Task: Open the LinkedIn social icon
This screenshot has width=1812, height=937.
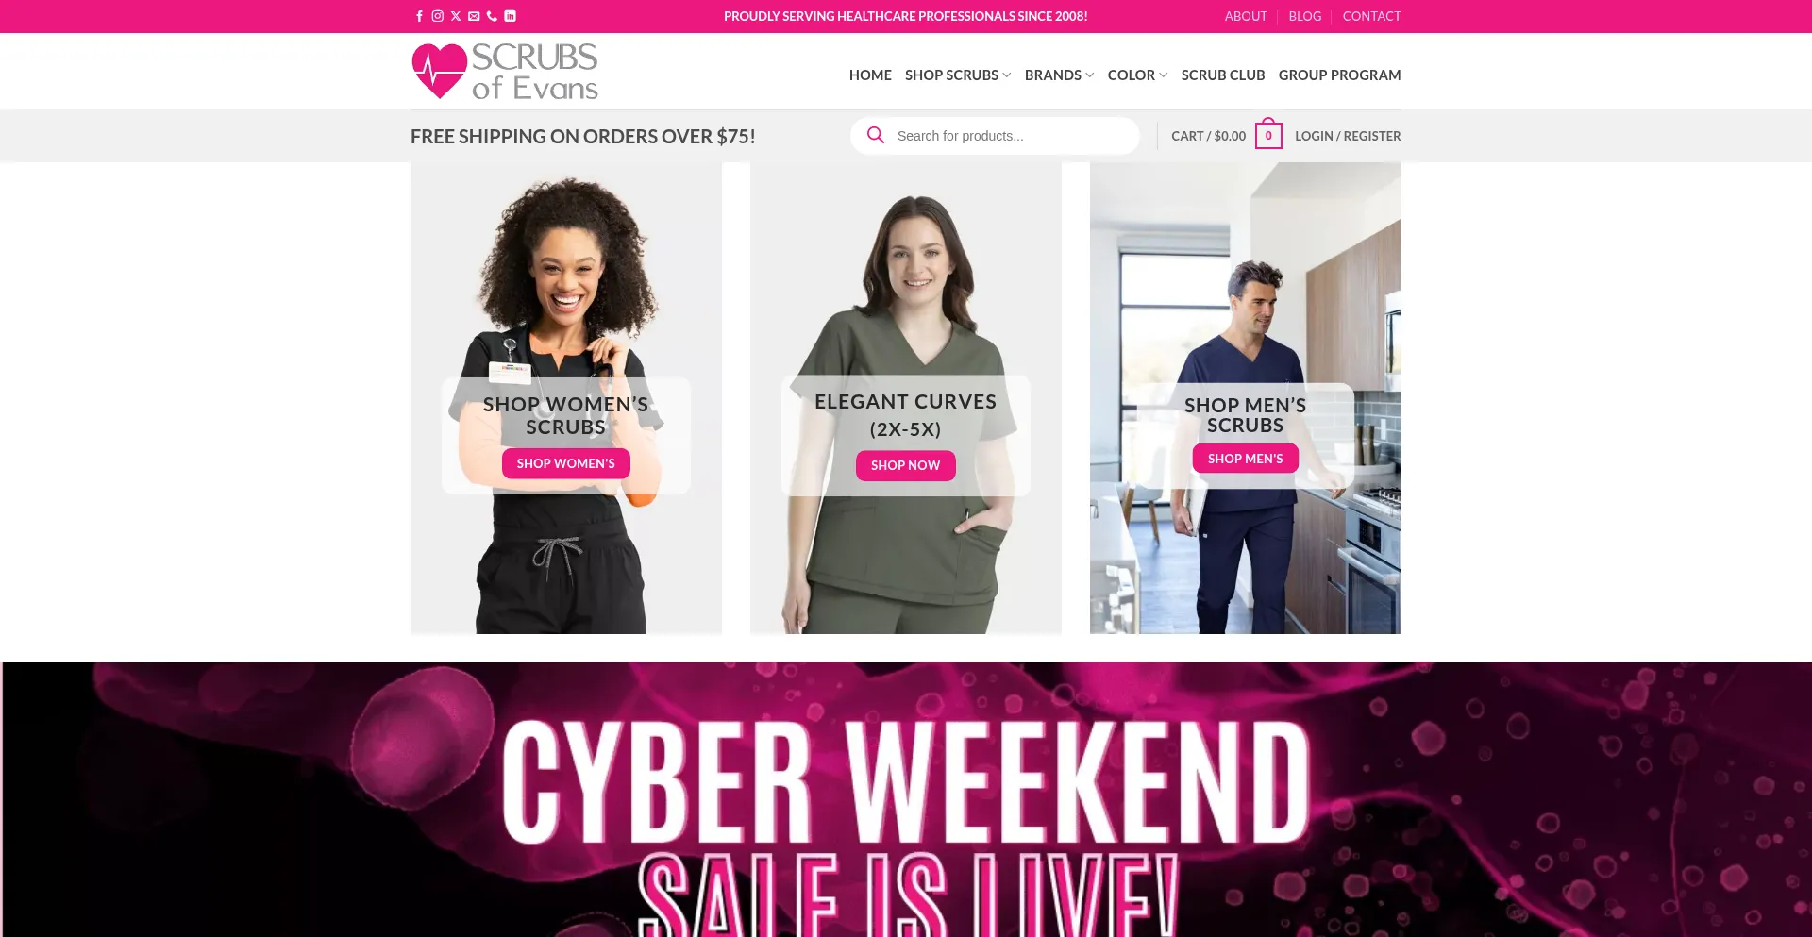Action: coord(510,16)
